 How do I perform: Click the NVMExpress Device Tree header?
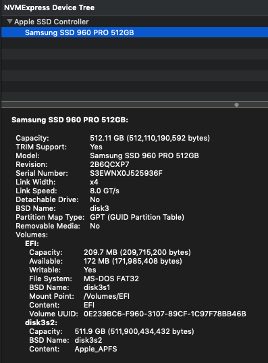point(49,7)
